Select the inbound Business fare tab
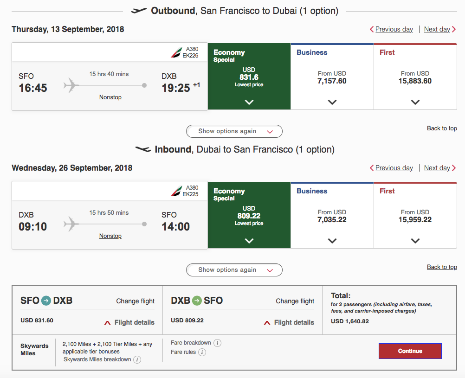Image resolution: width=465 pixels, height=378 pixels. (332, 191)
